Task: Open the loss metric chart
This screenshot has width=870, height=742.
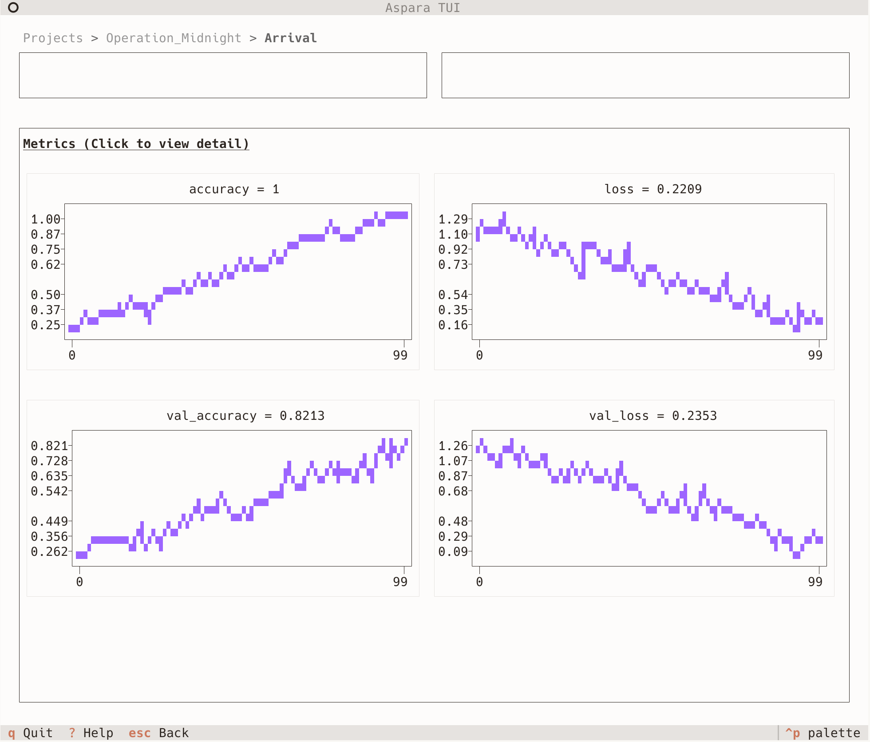Action: pos(649,271)
